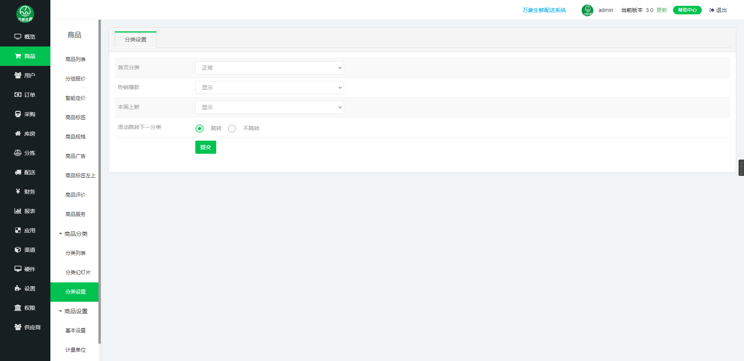
Task: Open the 商品标签左上 submenu item
Action: click(x=81, y=175)
